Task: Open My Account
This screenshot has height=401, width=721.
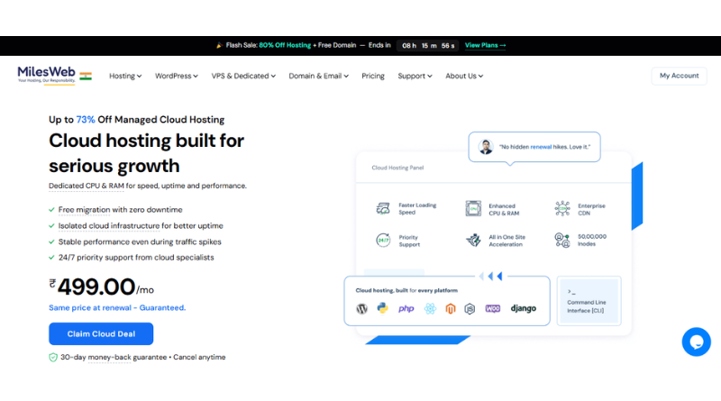Action: click(680, 76)
